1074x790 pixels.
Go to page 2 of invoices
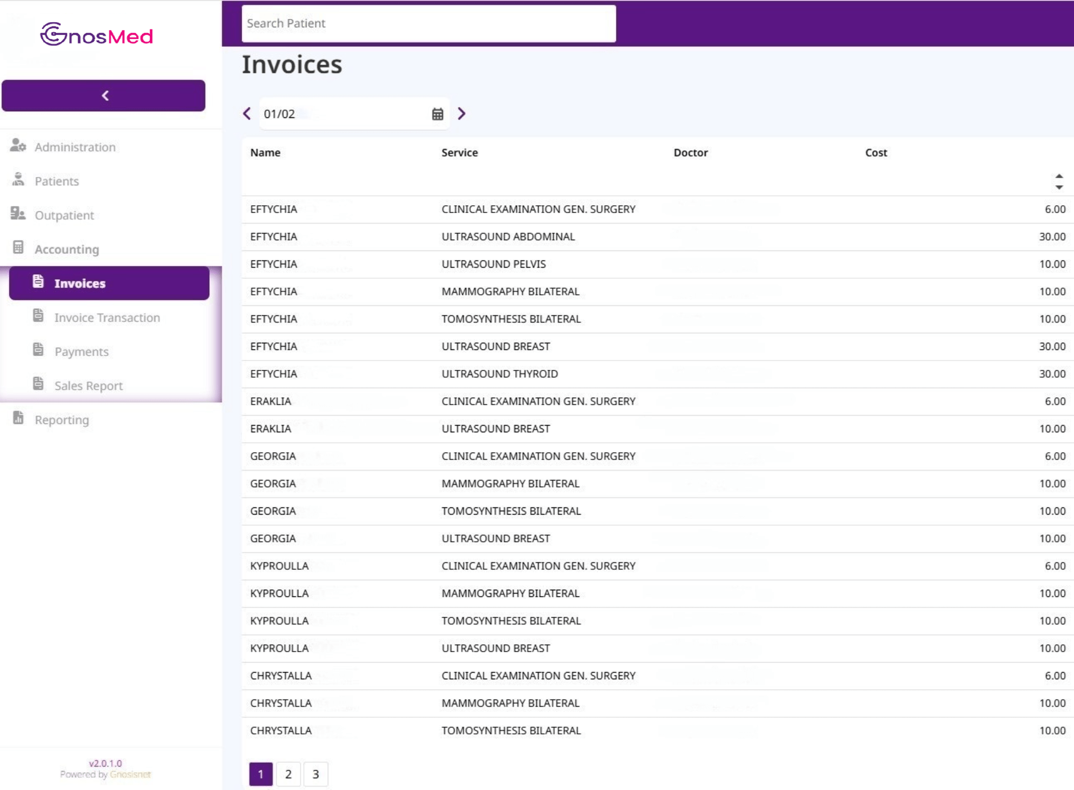tap(288, 774)
